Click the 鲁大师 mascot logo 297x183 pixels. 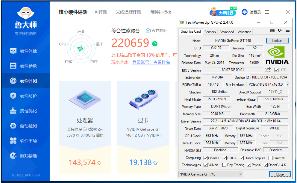click(x=26, y=13)
